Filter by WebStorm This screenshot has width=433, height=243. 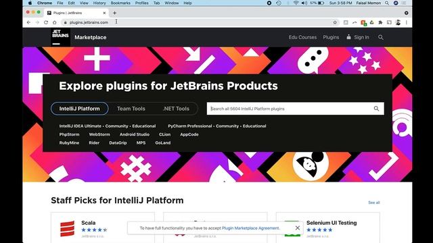click(99, 134)
